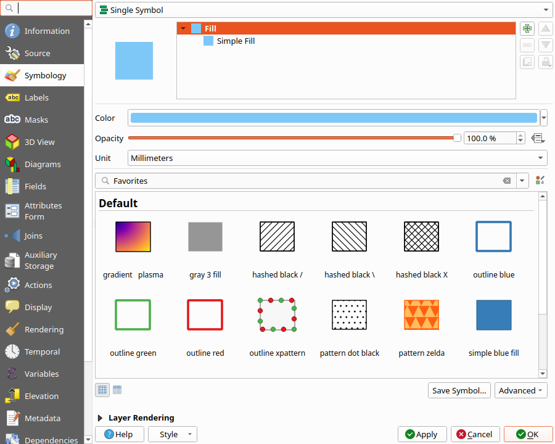The image size is (555, 444).
Task: Open the Opacity data-defined override icon
Action: click(x=538, y=138)
